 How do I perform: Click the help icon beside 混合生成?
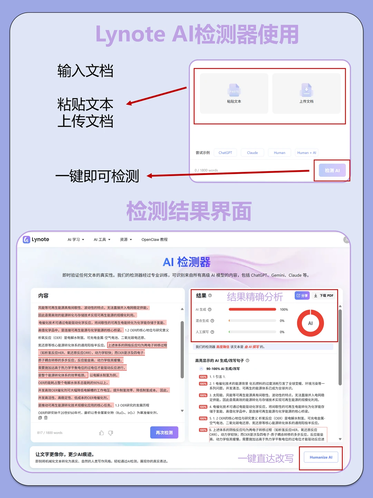(212, 321)
